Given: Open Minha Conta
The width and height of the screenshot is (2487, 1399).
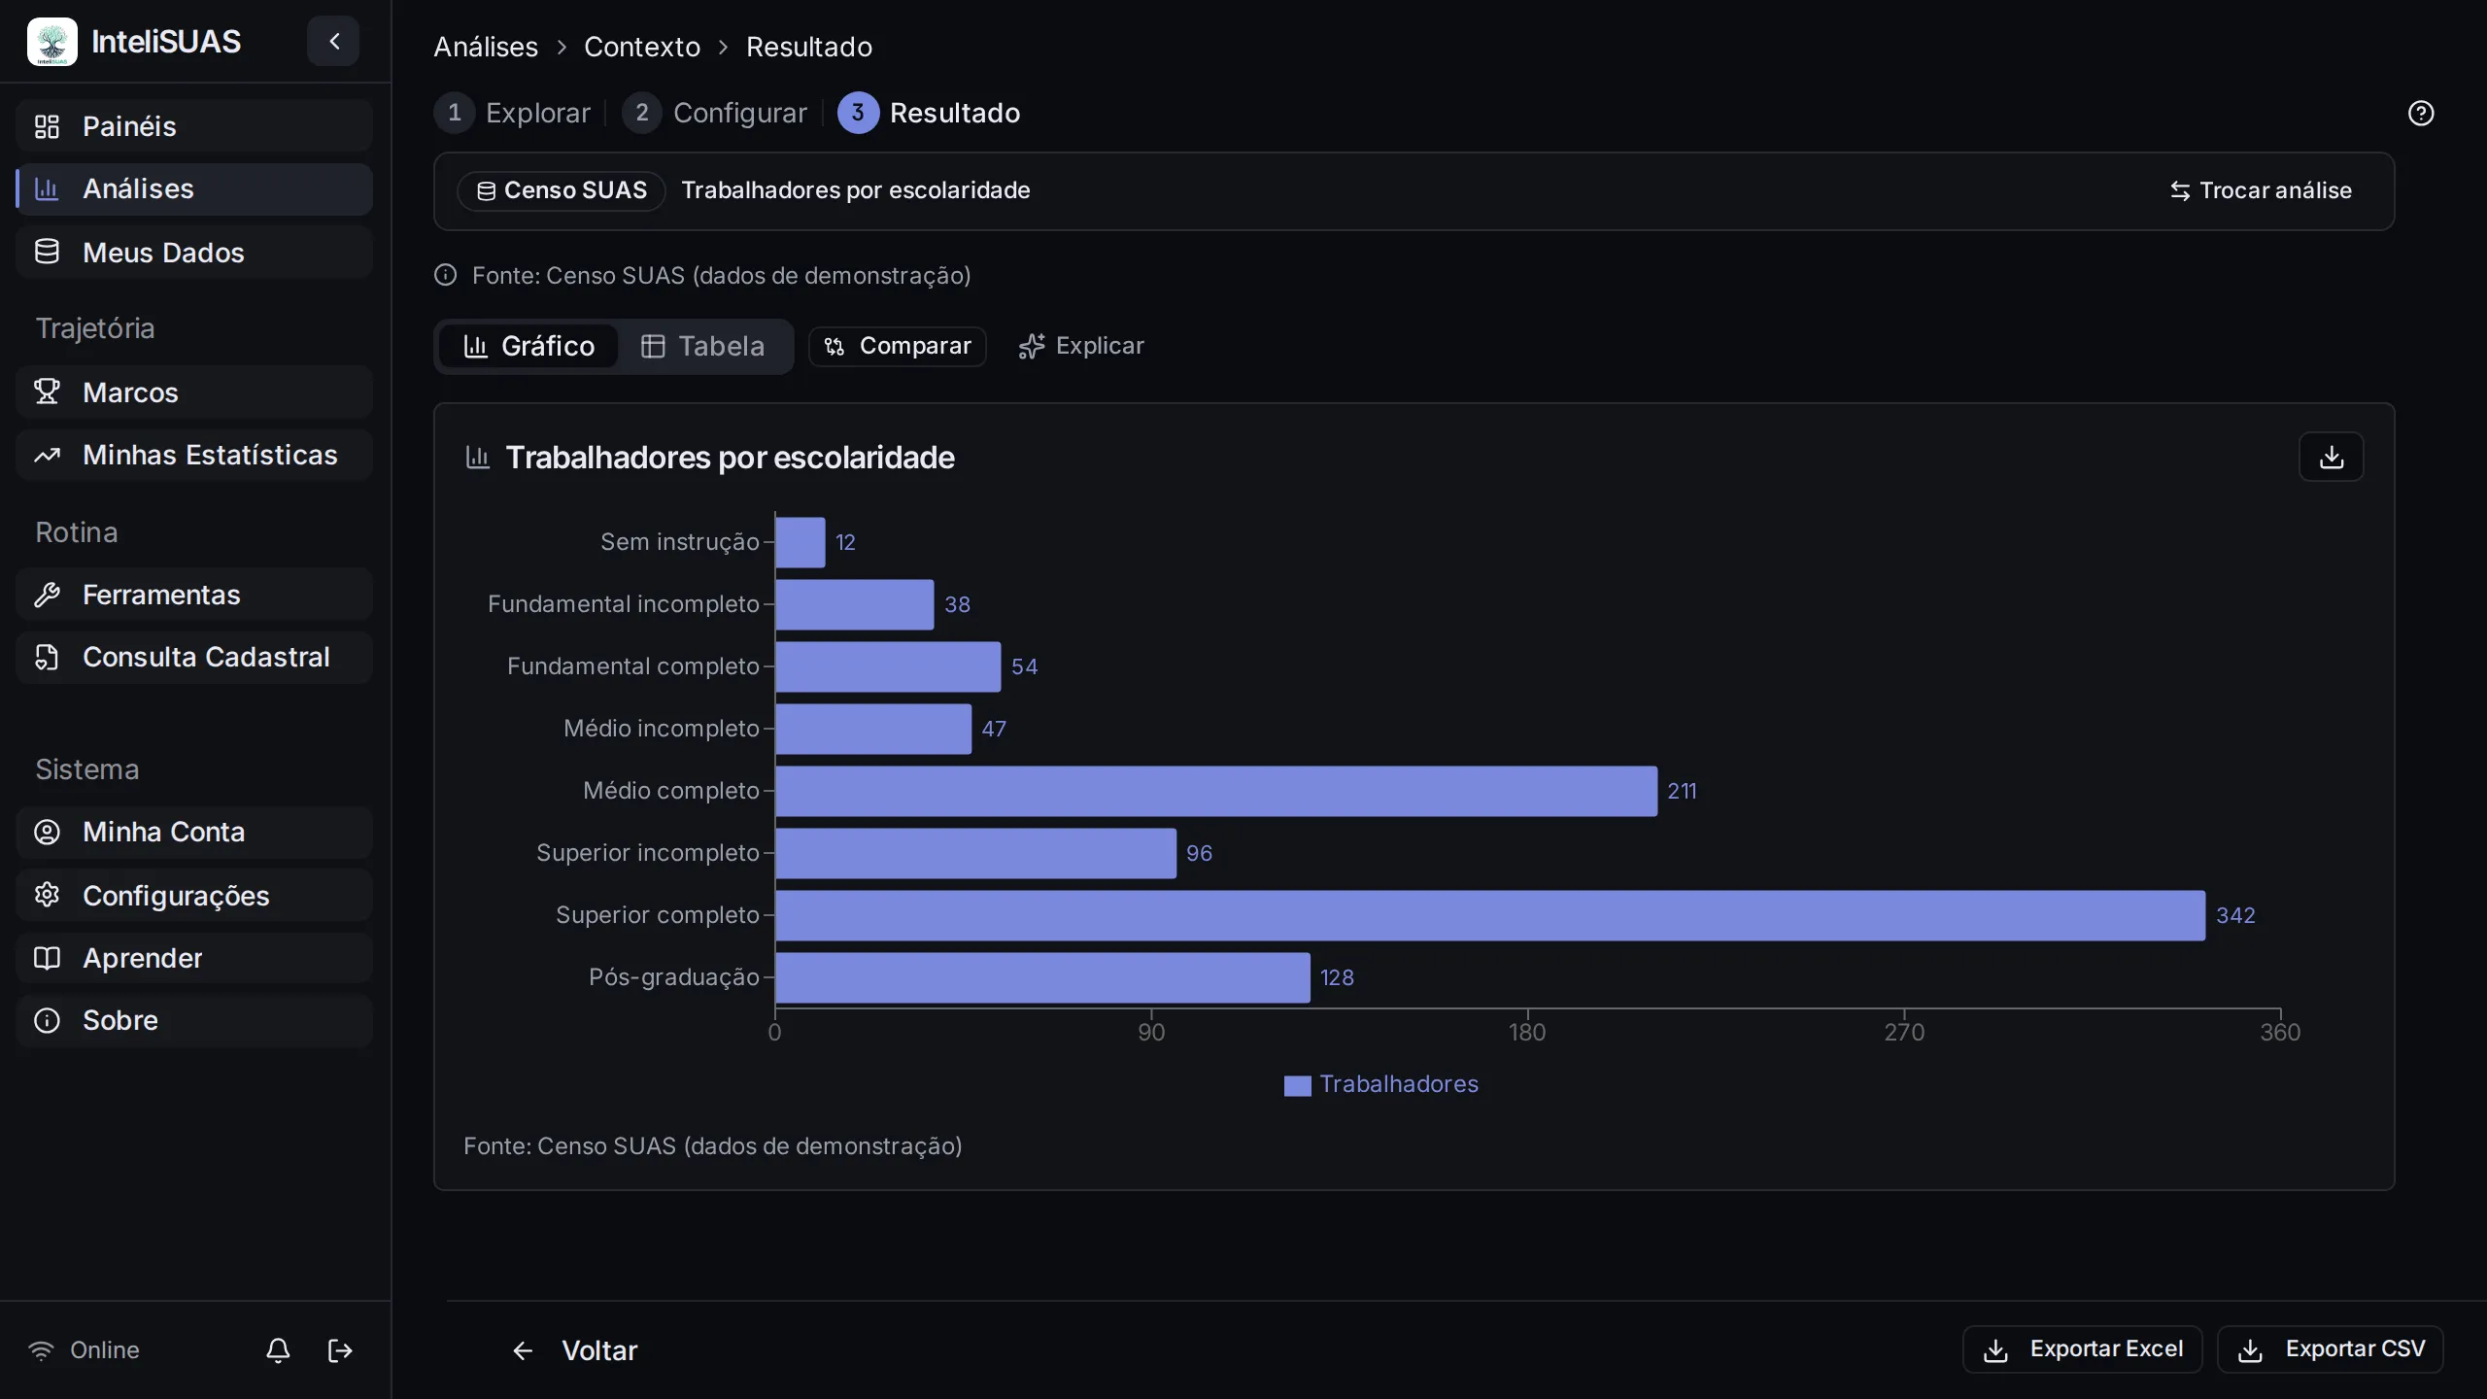Looking at the screenshot, I should tap(194, 832).
